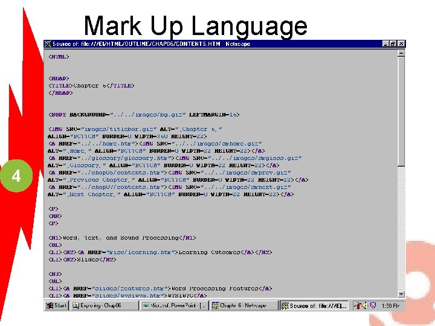Image resolution: width=435 pixels, height=326 pixels.
Task: Click the ALT Previous Chapter line
Action: point(178,180)
